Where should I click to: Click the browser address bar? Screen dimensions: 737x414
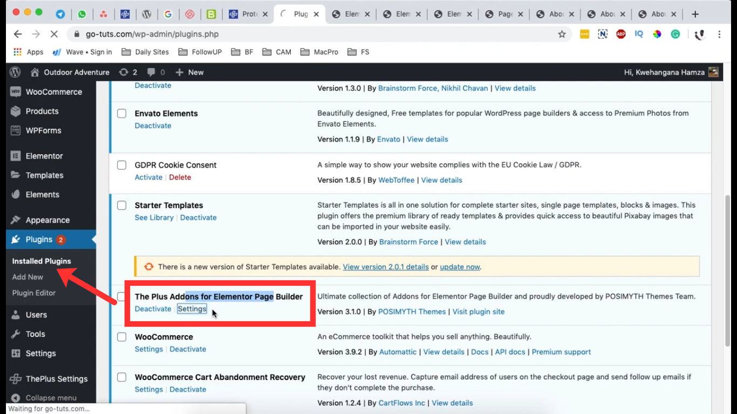(318, 34)
